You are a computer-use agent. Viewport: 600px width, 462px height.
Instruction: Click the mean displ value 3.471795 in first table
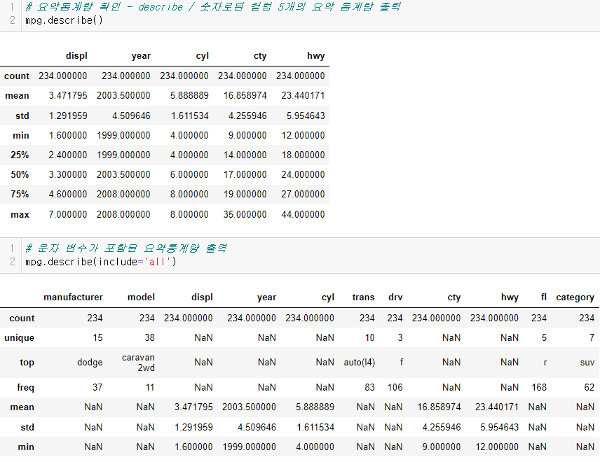pos(68,95)
